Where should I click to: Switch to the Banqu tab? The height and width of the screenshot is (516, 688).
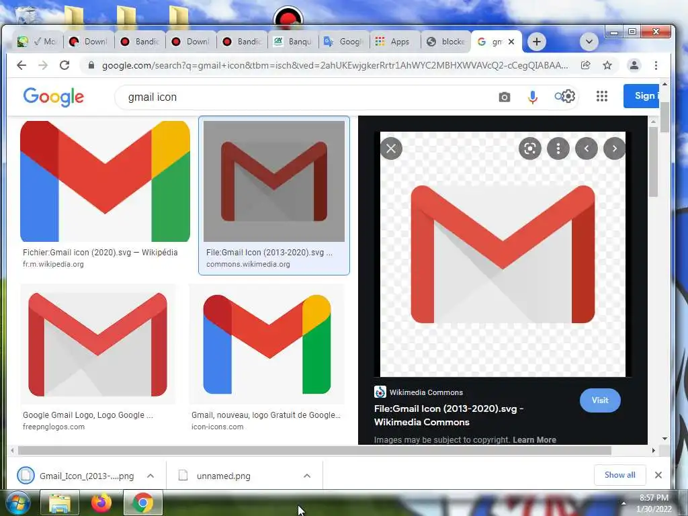point(293,42)
